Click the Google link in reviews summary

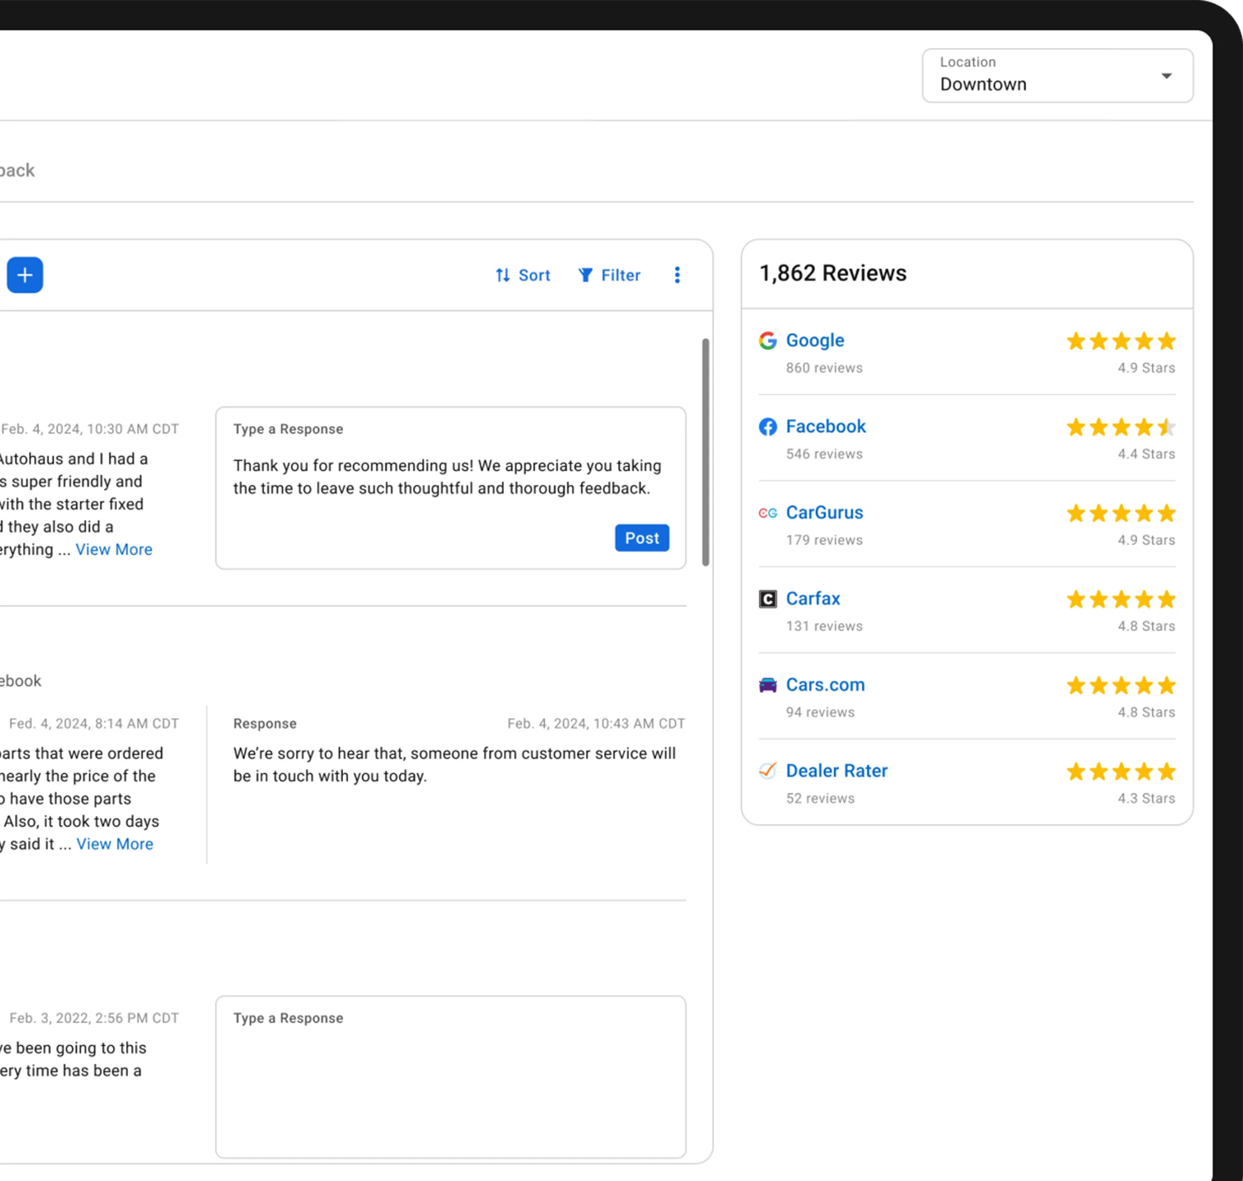tap(814, 341)
